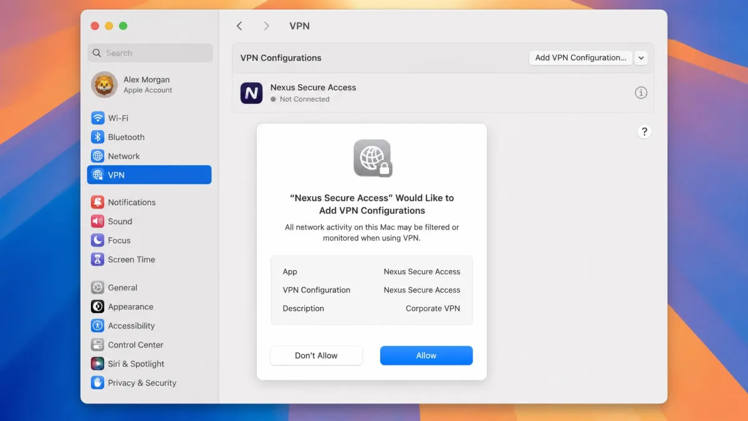Click the Focus moon icon
The height and width of the screenshot is (421, 748).
pos(97,240)
